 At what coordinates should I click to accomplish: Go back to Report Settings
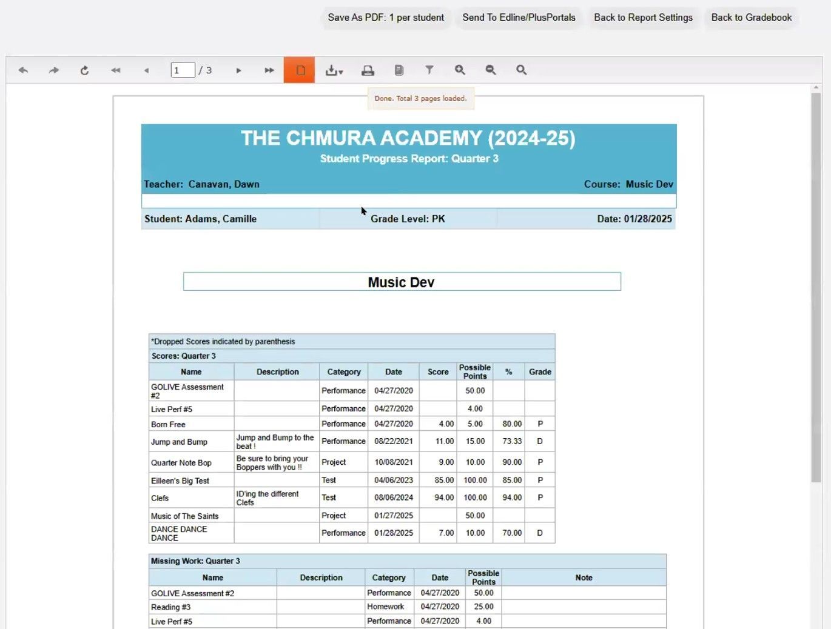644,18
